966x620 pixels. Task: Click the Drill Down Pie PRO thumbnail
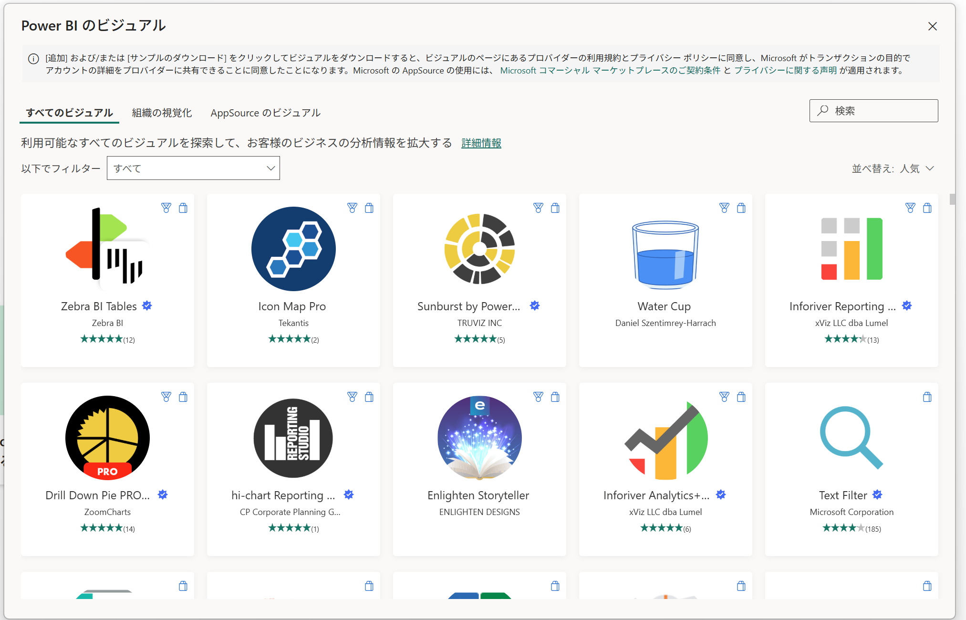pyautogui.click(x=107, y=438)
